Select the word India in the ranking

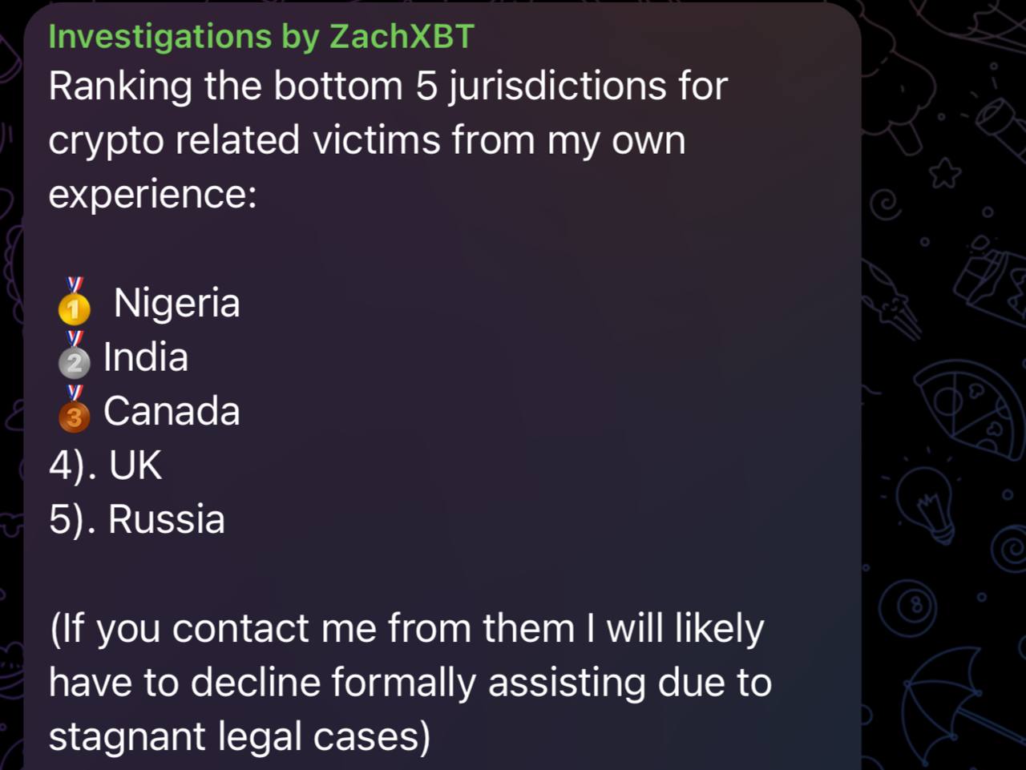pos(146,357)
